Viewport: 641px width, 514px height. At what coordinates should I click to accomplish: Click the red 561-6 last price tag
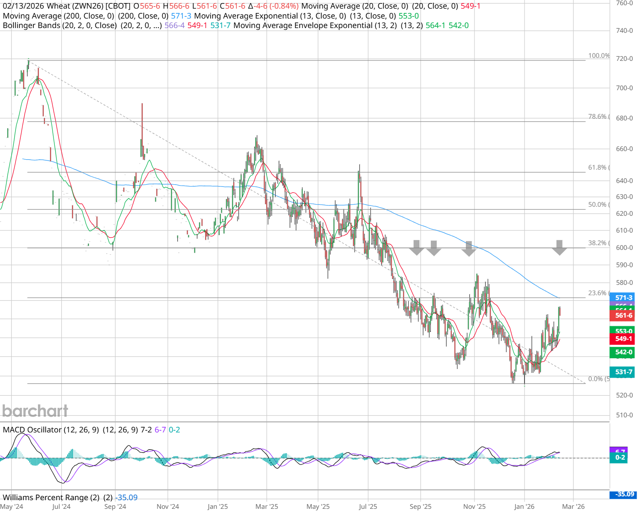pos(623,315)
